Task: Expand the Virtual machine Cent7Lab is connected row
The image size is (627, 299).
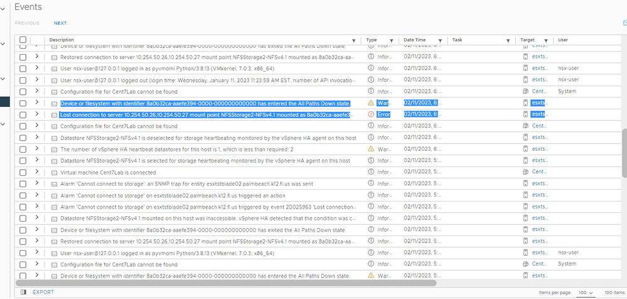Action: coord(37,172)
